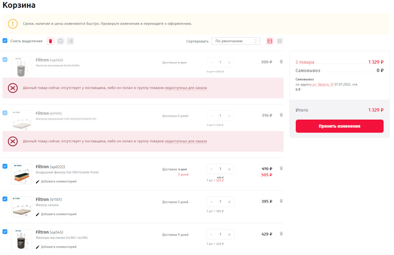Decrease quantity of k1101 at 395 ₽
This screenshot has height=255, width=394.
(211, 202)
